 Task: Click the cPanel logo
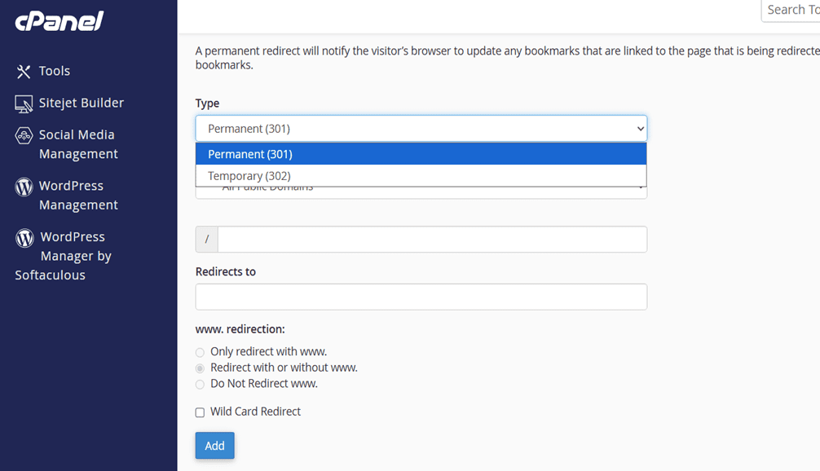click(60, 21)
